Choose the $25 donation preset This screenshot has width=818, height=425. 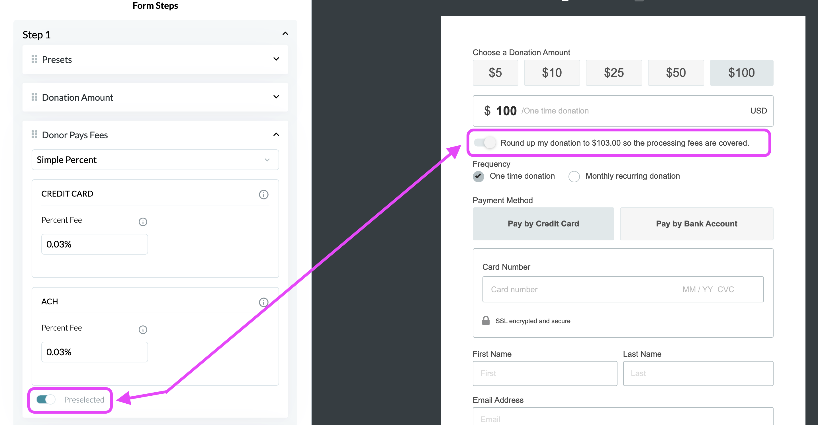[x=613, y=73]
